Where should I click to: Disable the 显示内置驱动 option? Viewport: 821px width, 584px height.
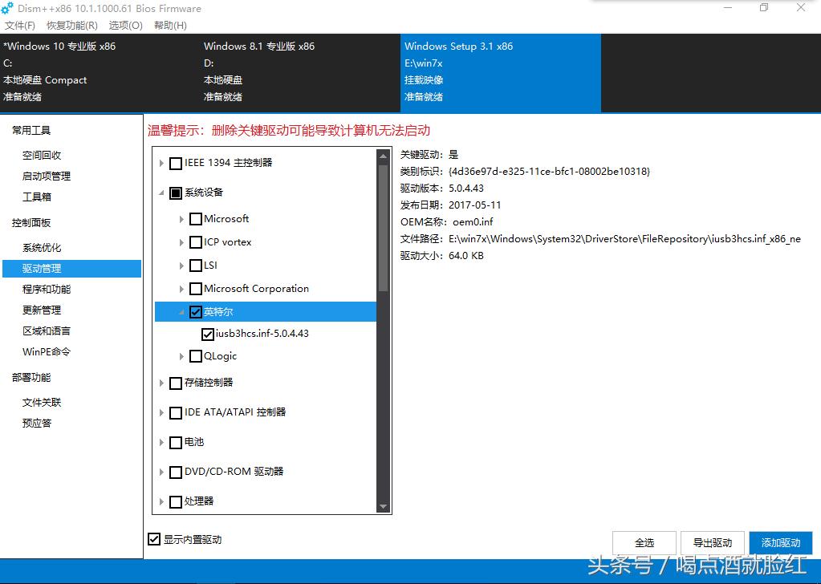[x=154, y=539]
